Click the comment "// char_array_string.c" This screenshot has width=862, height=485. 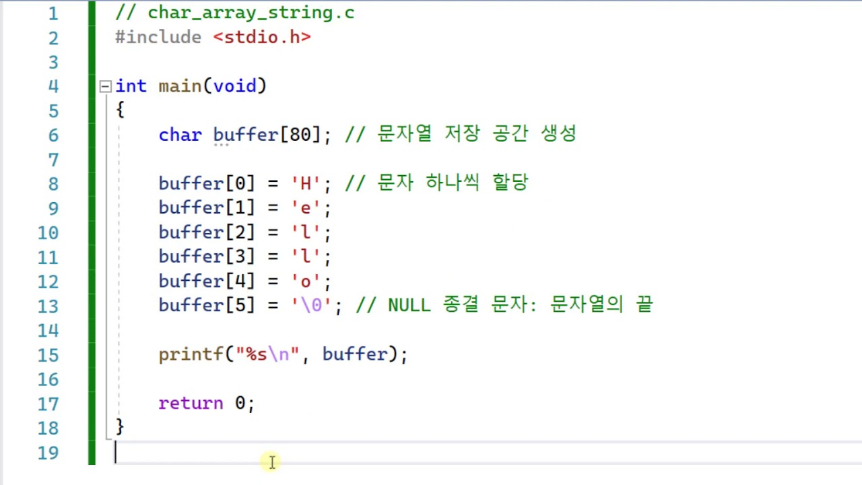234,13
